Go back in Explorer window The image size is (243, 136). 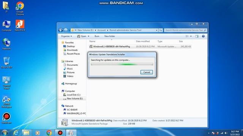(x=61, y=30)
